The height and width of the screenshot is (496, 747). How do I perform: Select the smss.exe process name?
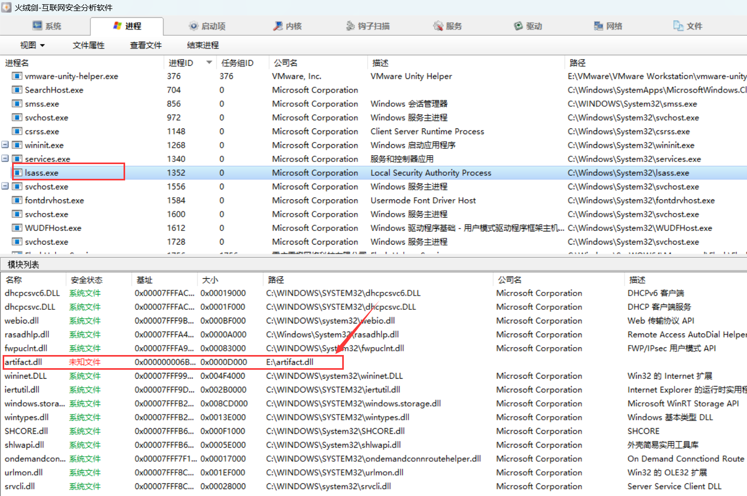pos(42,104)
